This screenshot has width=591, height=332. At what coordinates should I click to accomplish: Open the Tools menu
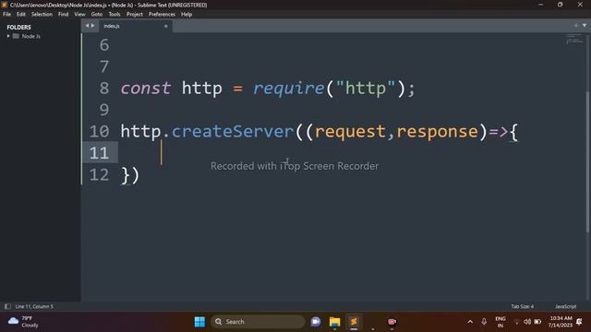coord(115,15)
